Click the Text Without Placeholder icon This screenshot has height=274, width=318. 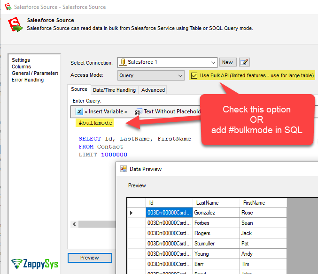coord(138,111)
